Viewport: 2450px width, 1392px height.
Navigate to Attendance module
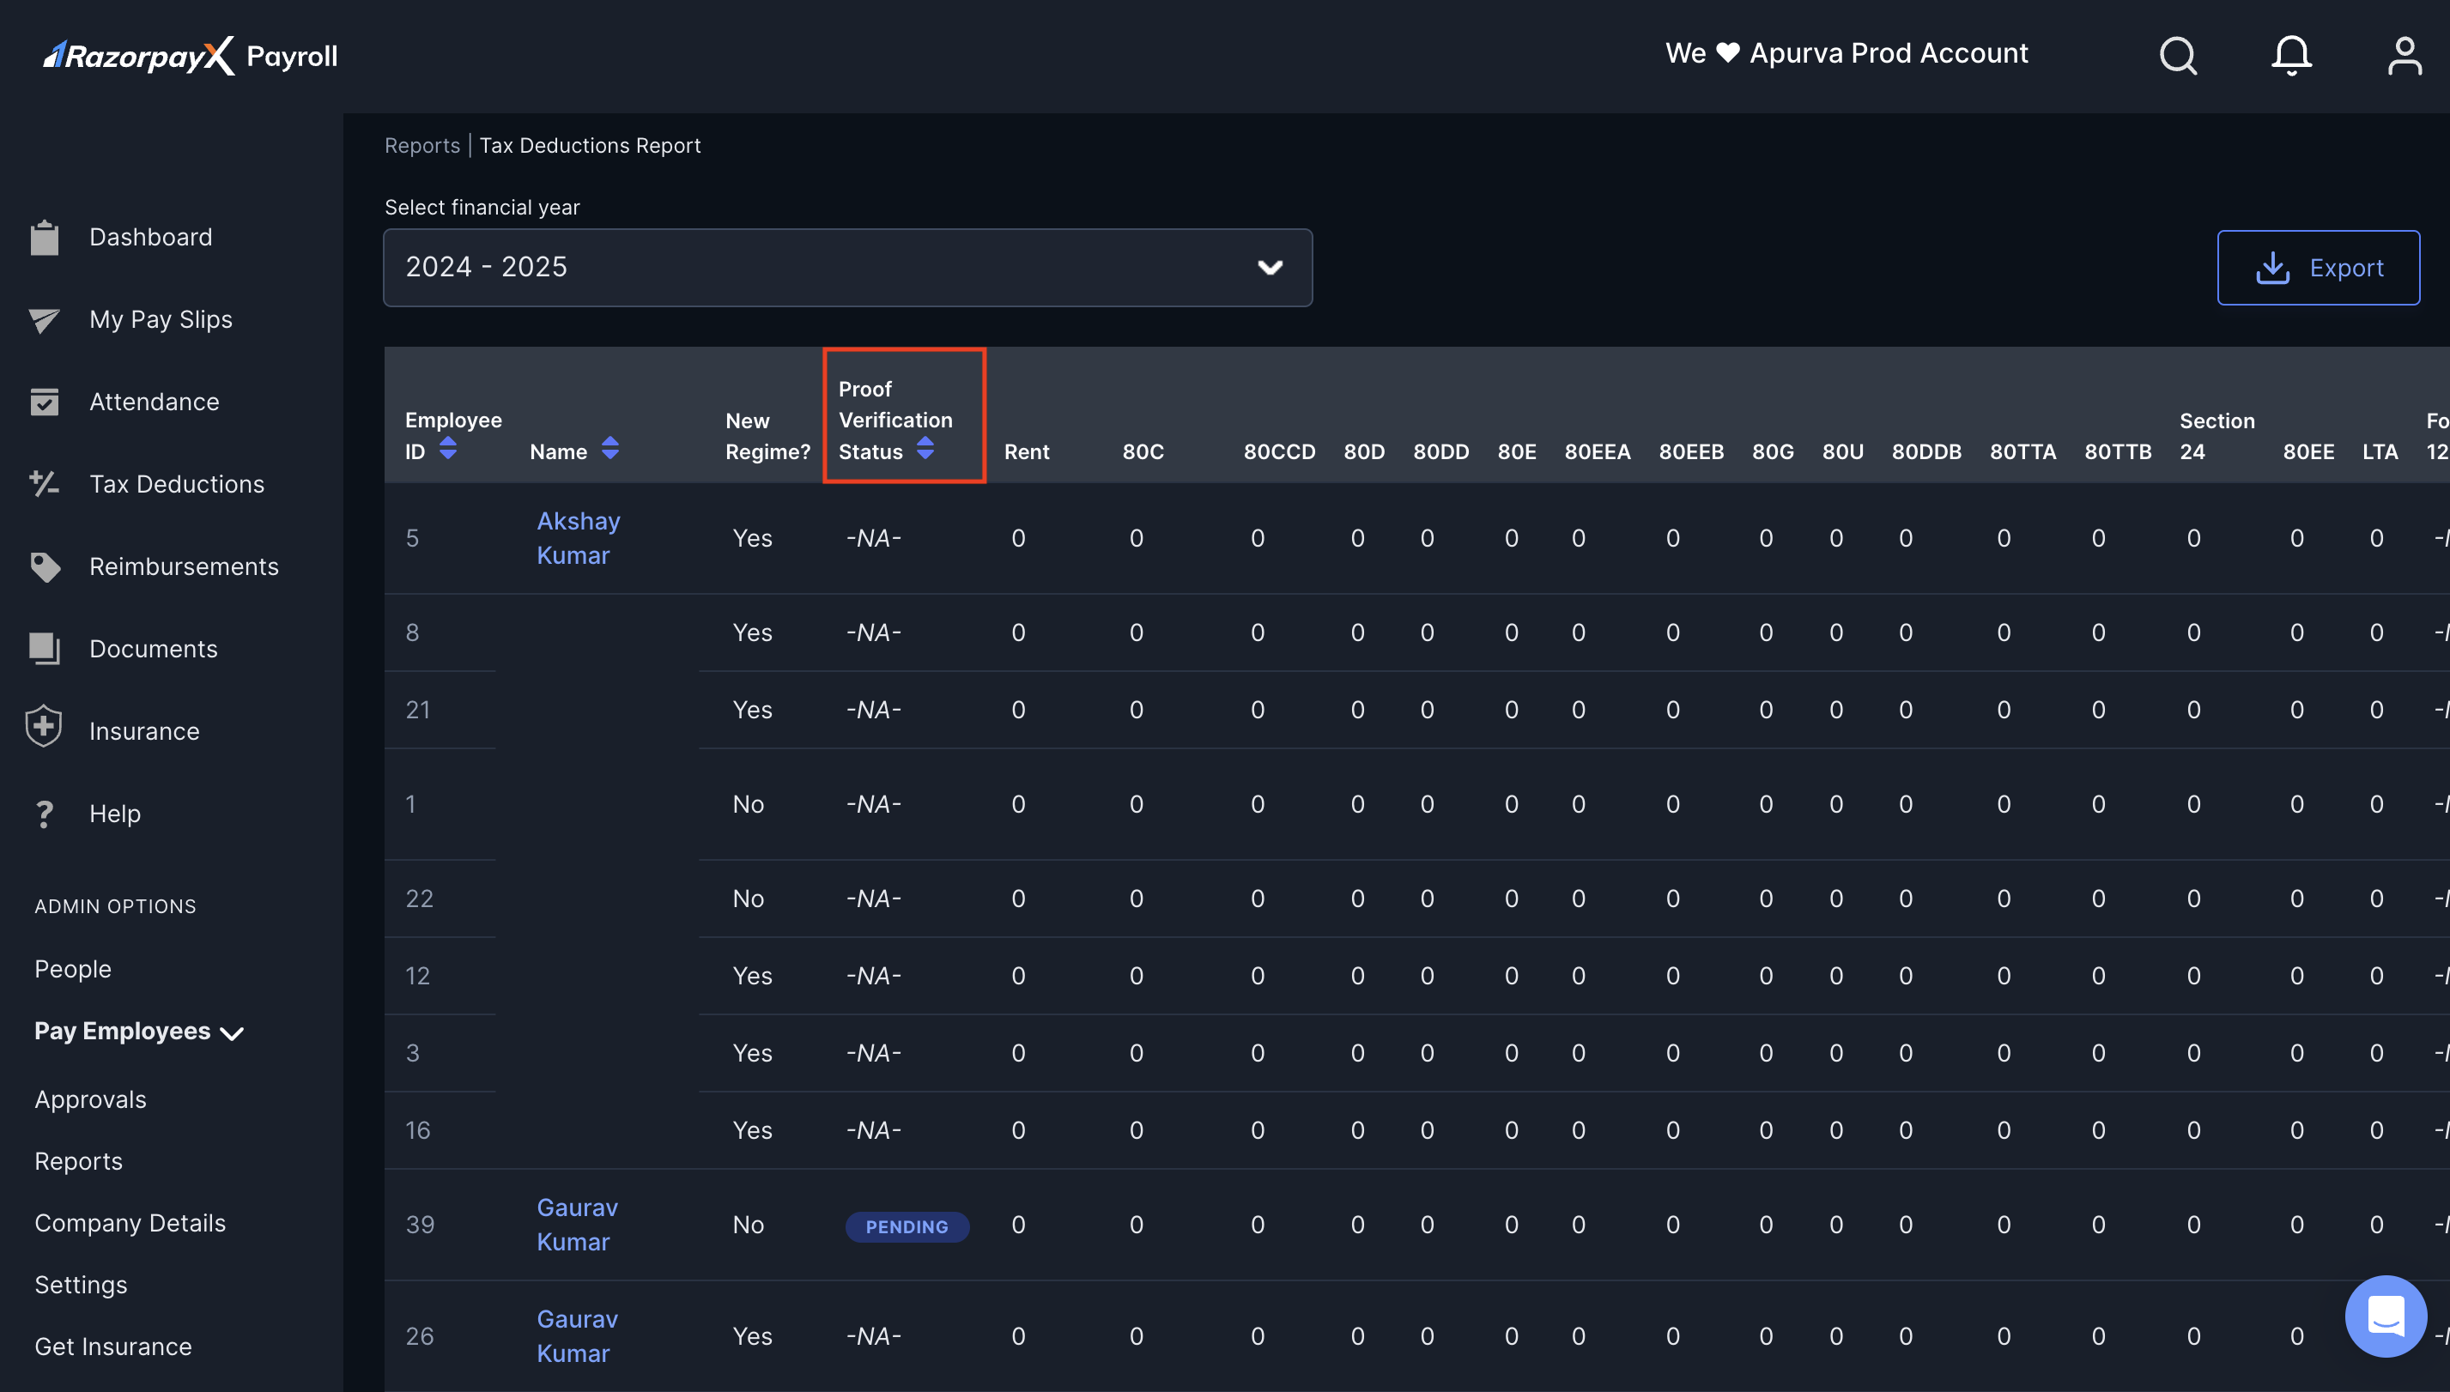(x=155, y=402)
